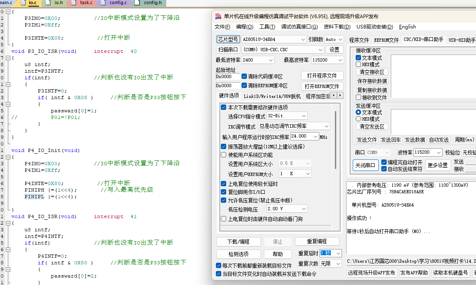
Task: Toggle 清除代码缓冲区 checkbox
Action: point(244,76)
